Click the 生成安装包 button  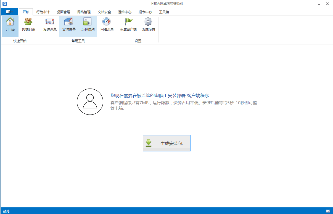[167, 143]
